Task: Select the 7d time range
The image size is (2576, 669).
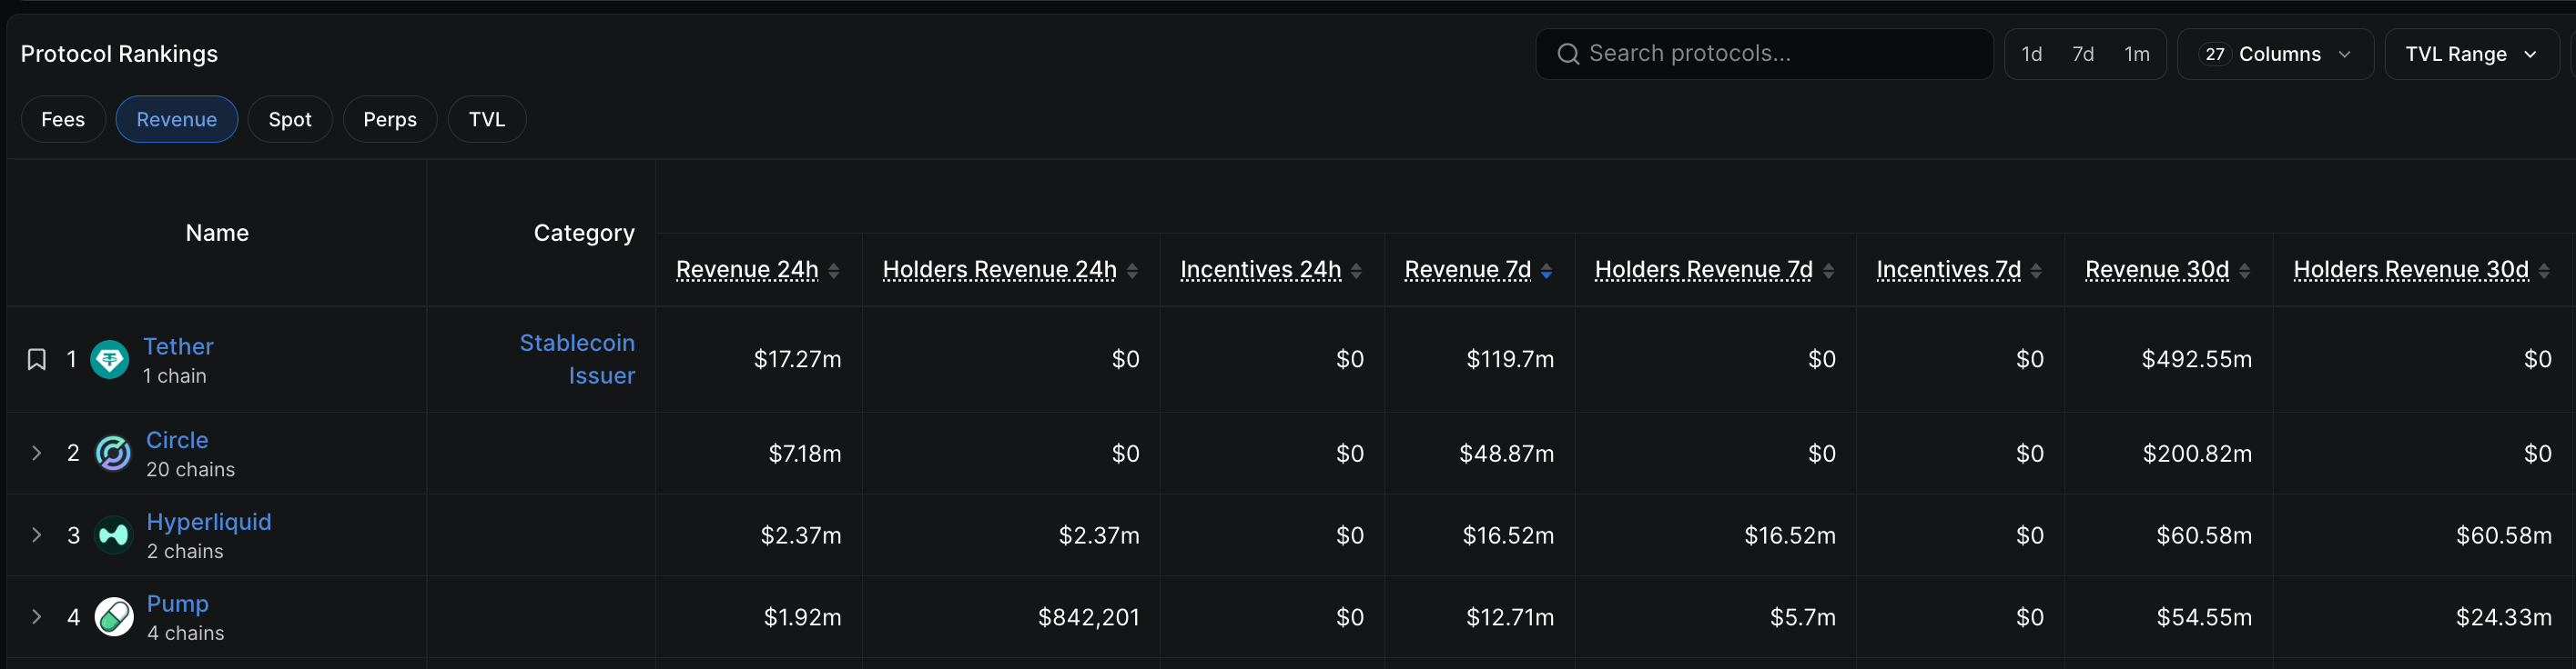Action: pyautogui.click(x=2083, y=54)
